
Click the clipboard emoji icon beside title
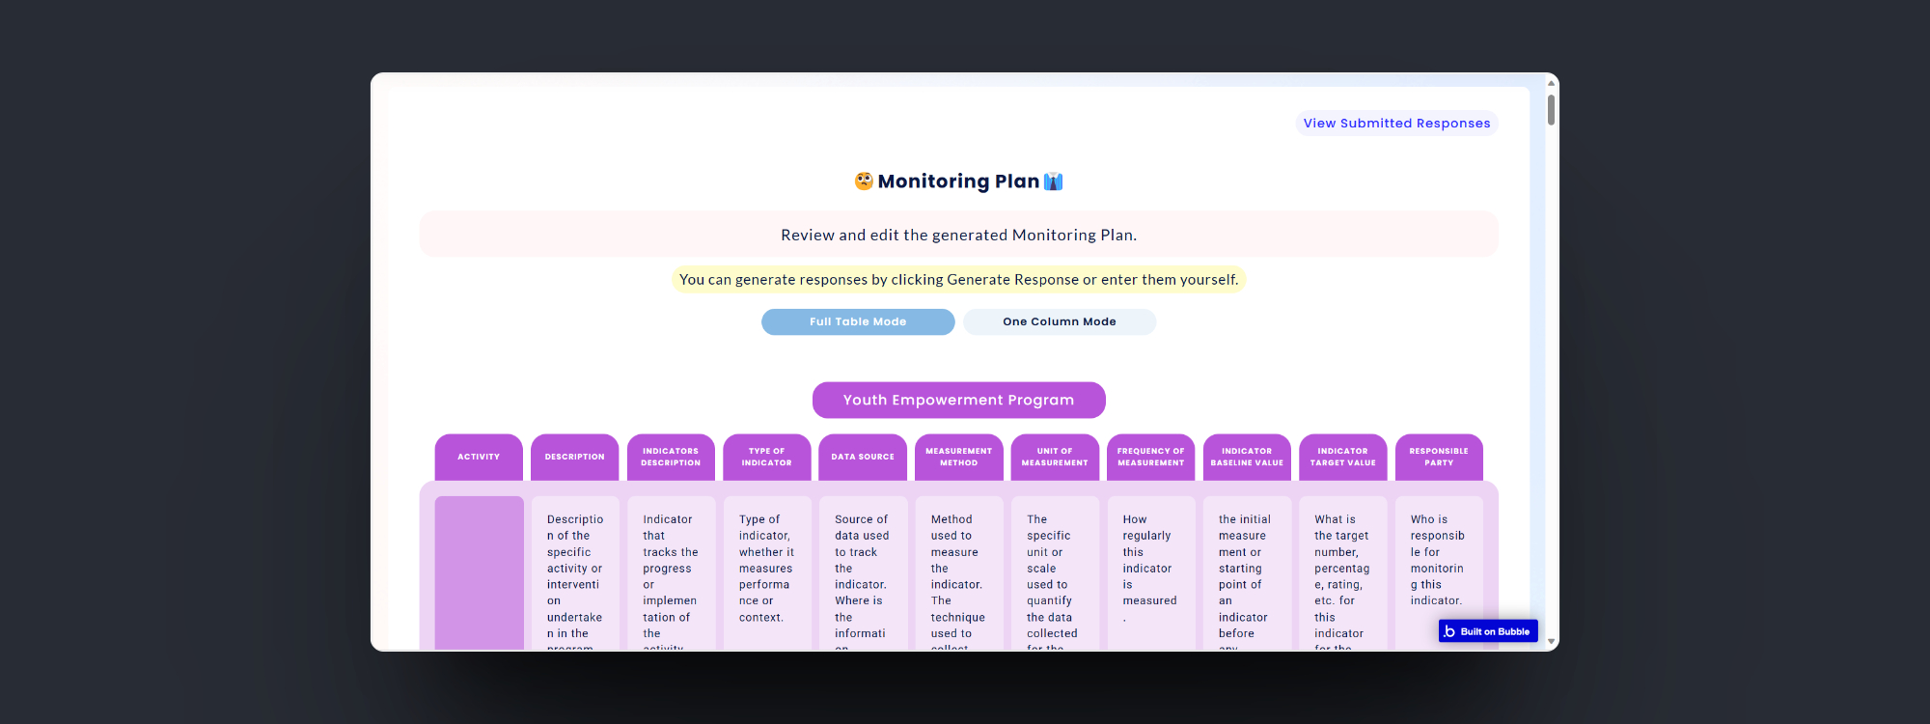1053,181
